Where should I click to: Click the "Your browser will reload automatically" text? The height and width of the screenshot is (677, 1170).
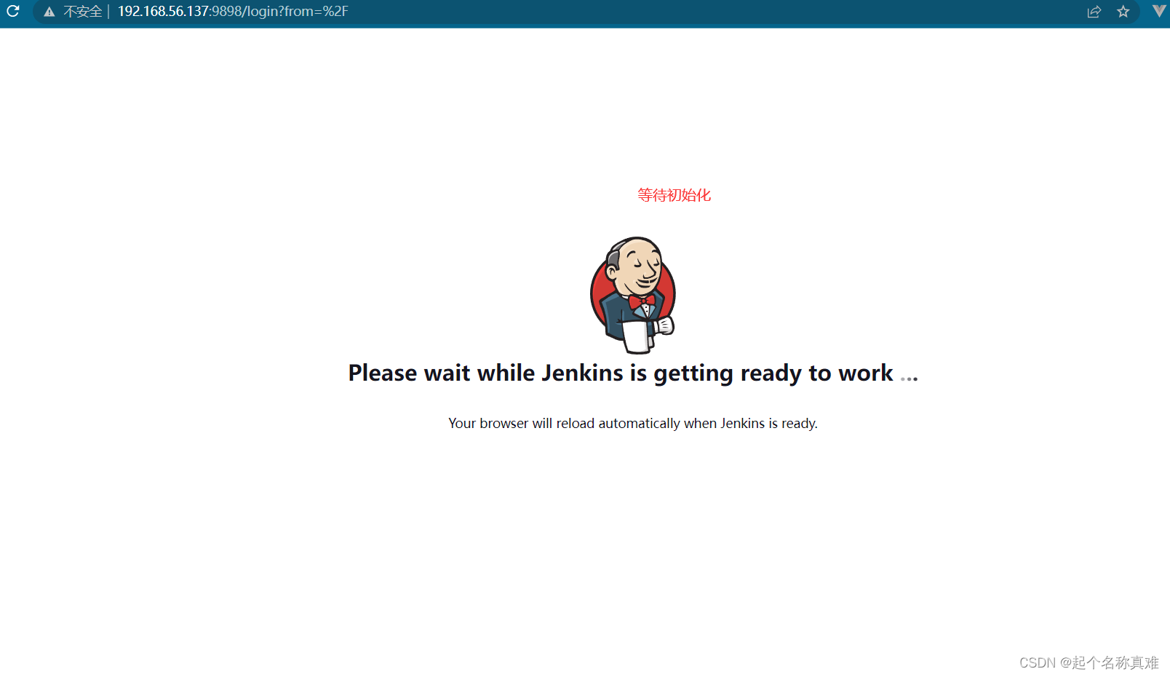[x=633, y=423]
